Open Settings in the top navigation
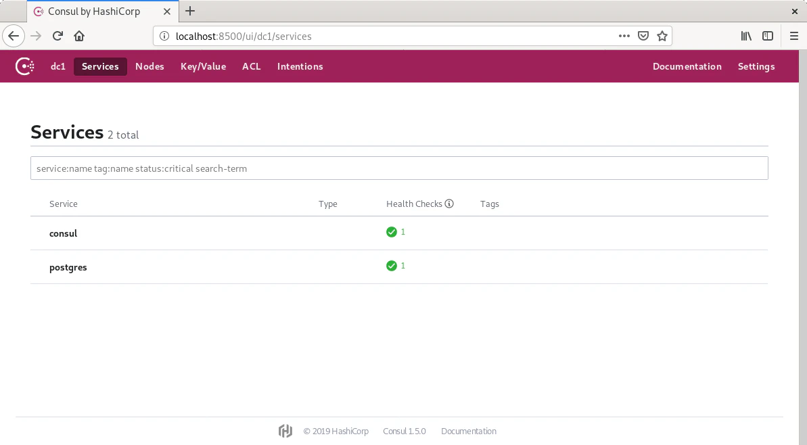 pos(756,66)
